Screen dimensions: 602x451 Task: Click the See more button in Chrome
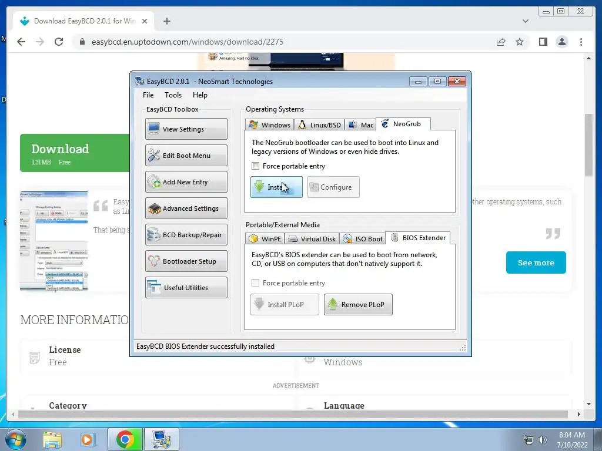[x=536, y=262]
